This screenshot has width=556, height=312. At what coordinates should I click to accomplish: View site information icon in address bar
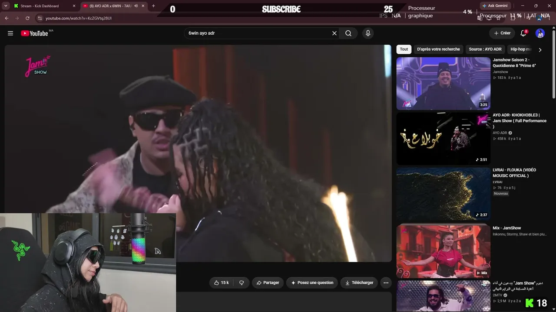(x=40, y=18)
